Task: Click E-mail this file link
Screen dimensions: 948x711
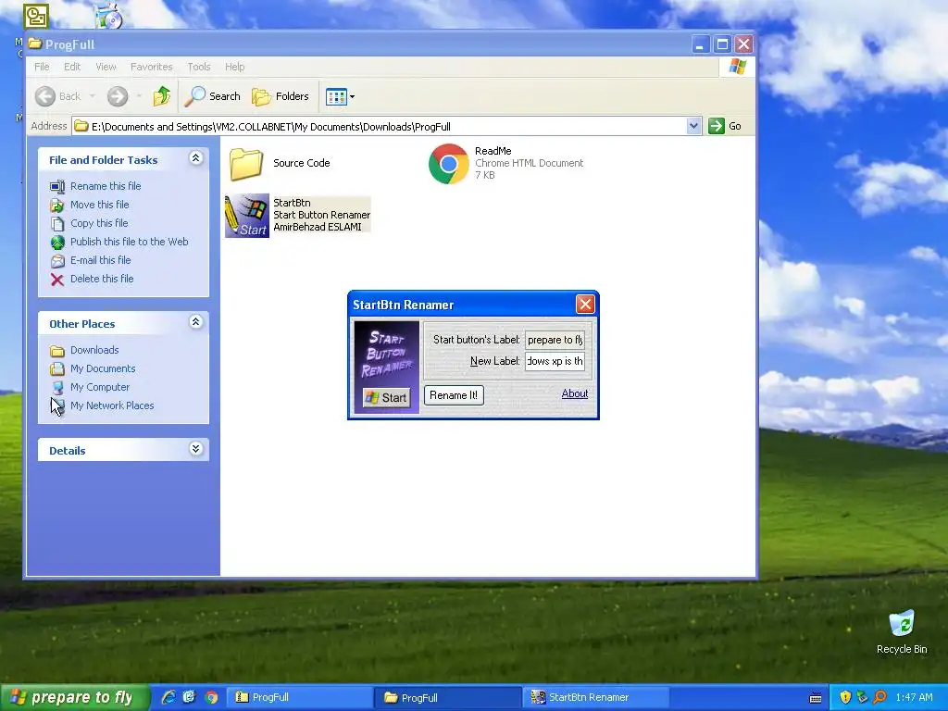Action: 100,260
